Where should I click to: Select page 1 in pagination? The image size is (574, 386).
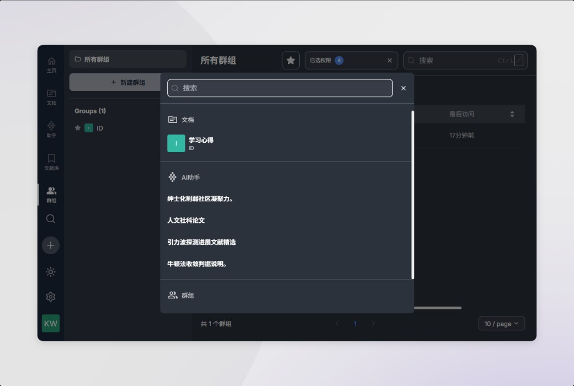click(355, 324)
